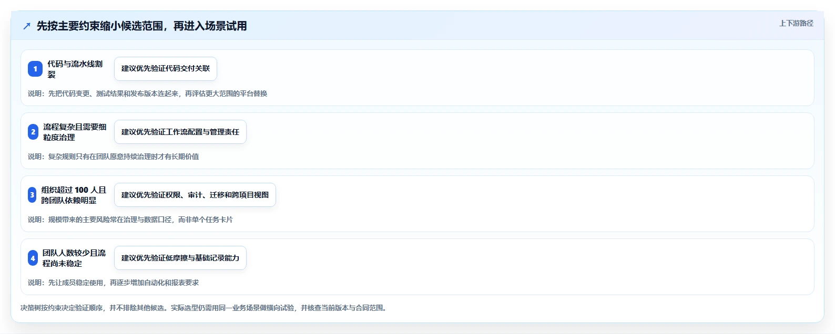The image size is (835, 334).
Task: Click condition 流程复杂且需要细粒度治理
Action: pos(75,132)
